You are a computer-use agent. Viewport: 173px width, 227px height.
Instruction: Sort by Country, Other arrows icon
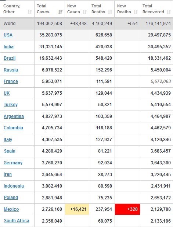click(30, 12)
